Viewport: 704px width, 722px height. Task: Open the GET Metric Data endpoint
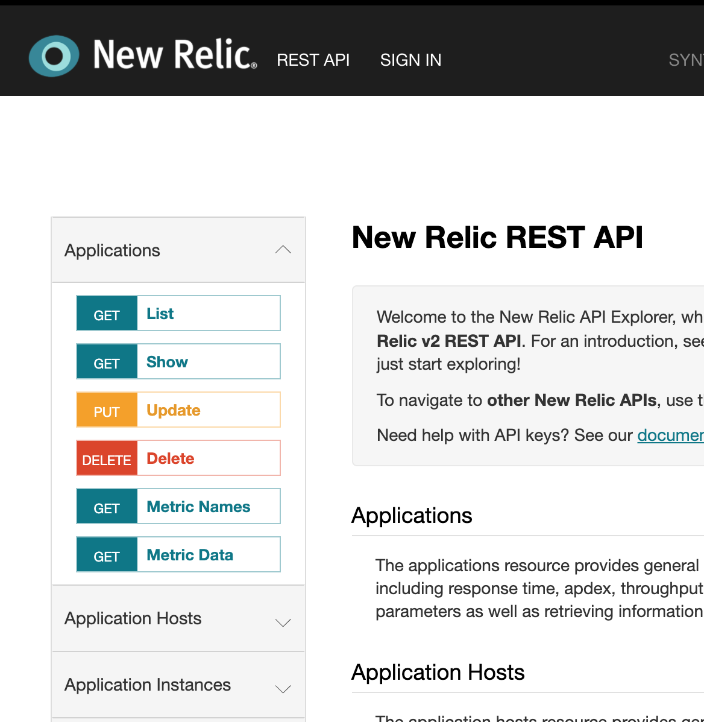coord(178,554)
